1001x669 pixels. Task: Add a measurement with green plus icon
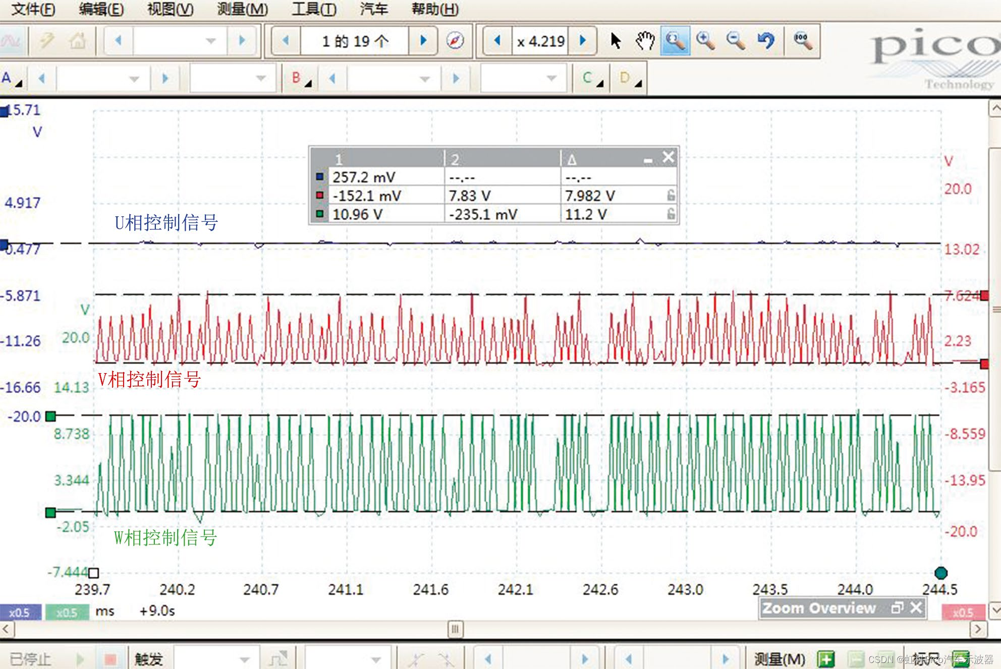click(826, 658)
